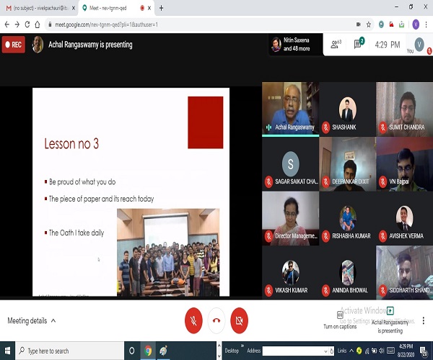Open the Windows Start menu
The height and width of the screenshot is (360, 433).
click(7, 351)
